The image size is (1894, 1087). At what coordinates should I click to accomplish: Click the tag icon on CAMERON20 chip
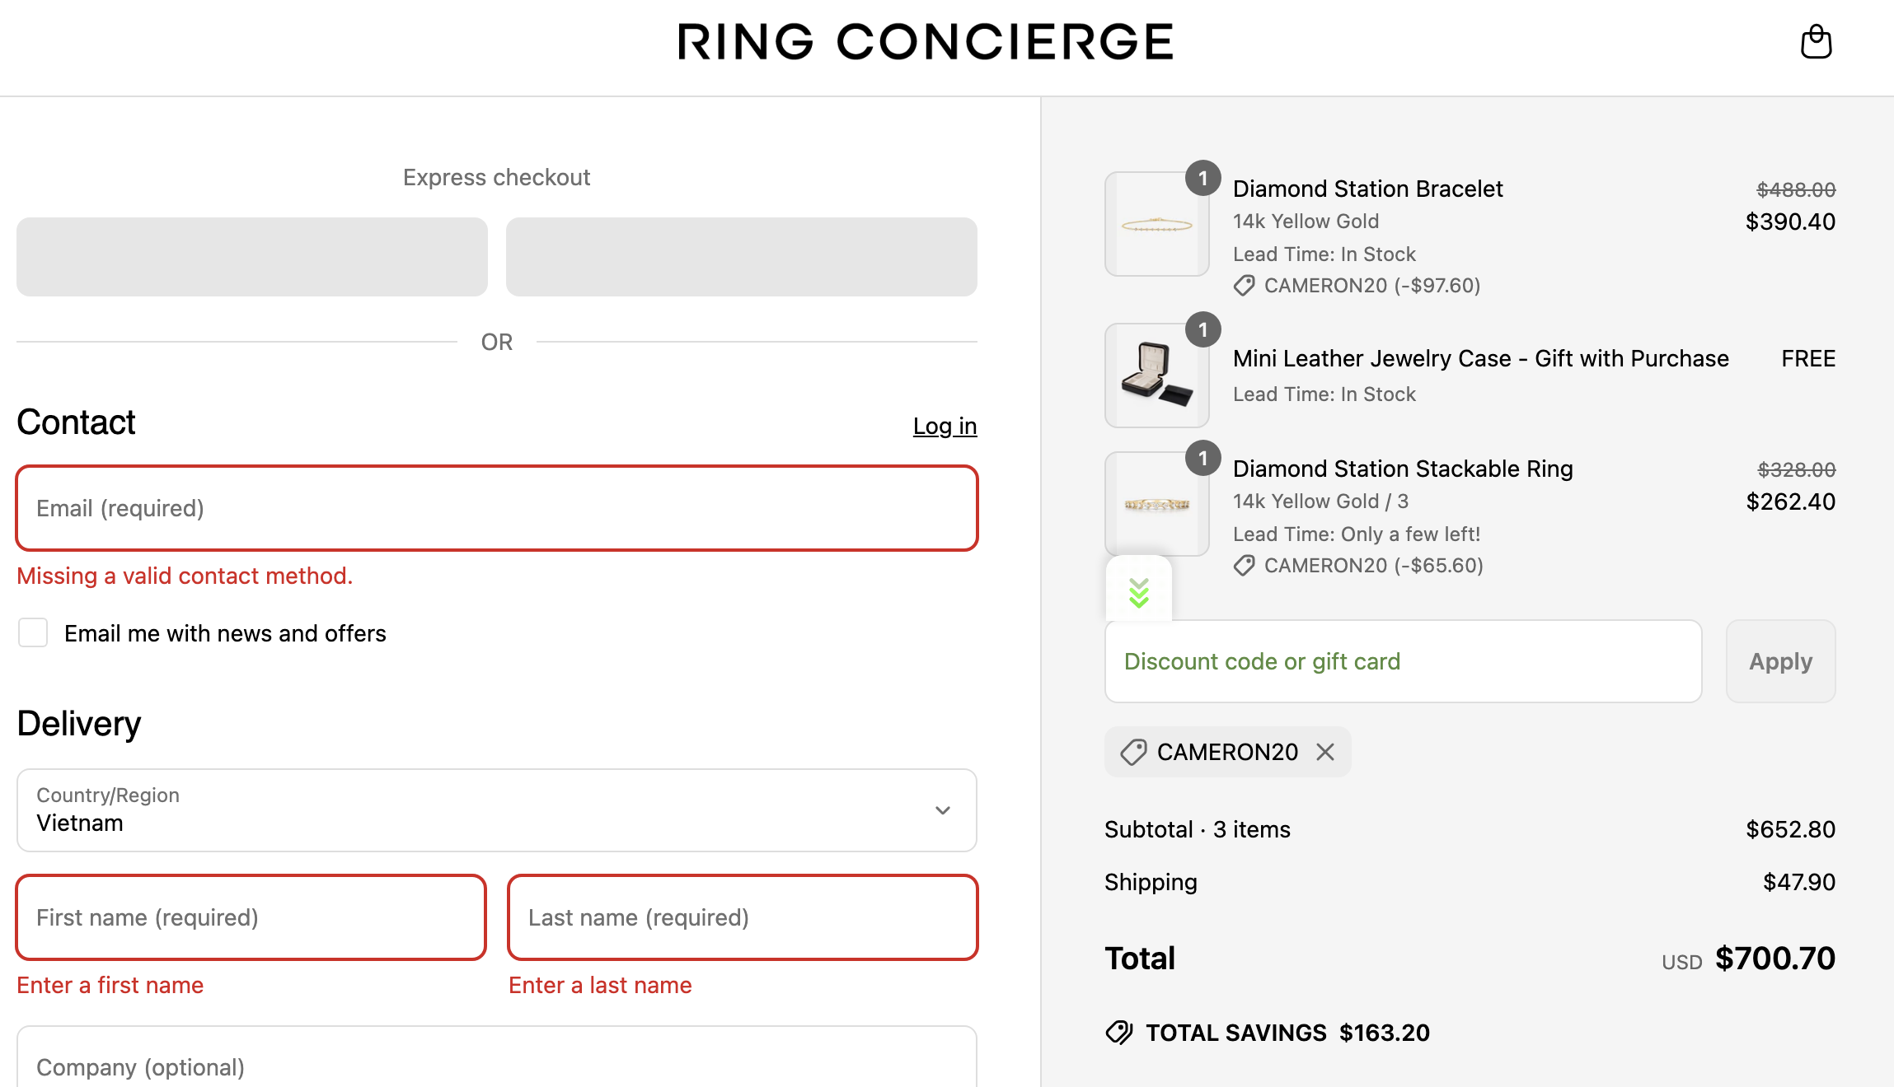(1133, 752)
